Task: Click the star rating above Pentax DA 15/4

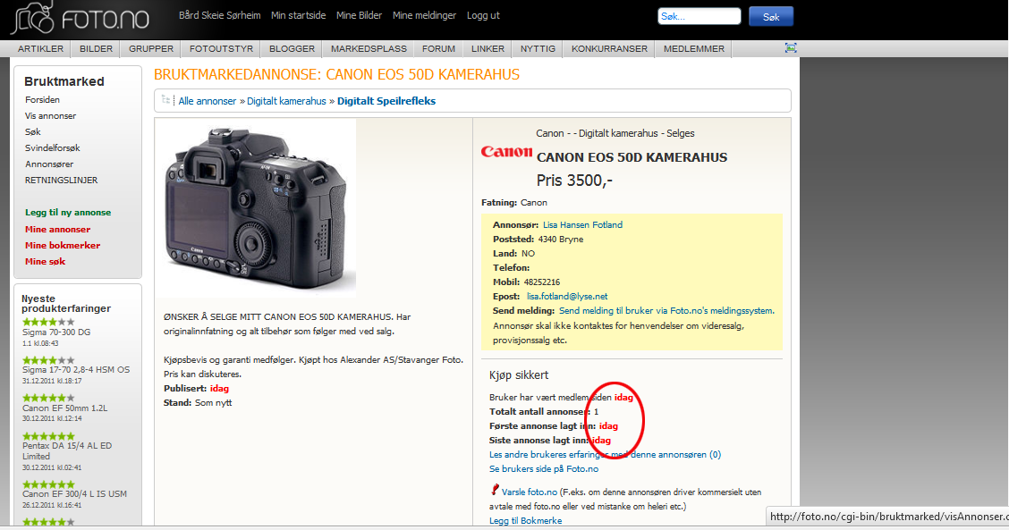Action: [48, 436]
